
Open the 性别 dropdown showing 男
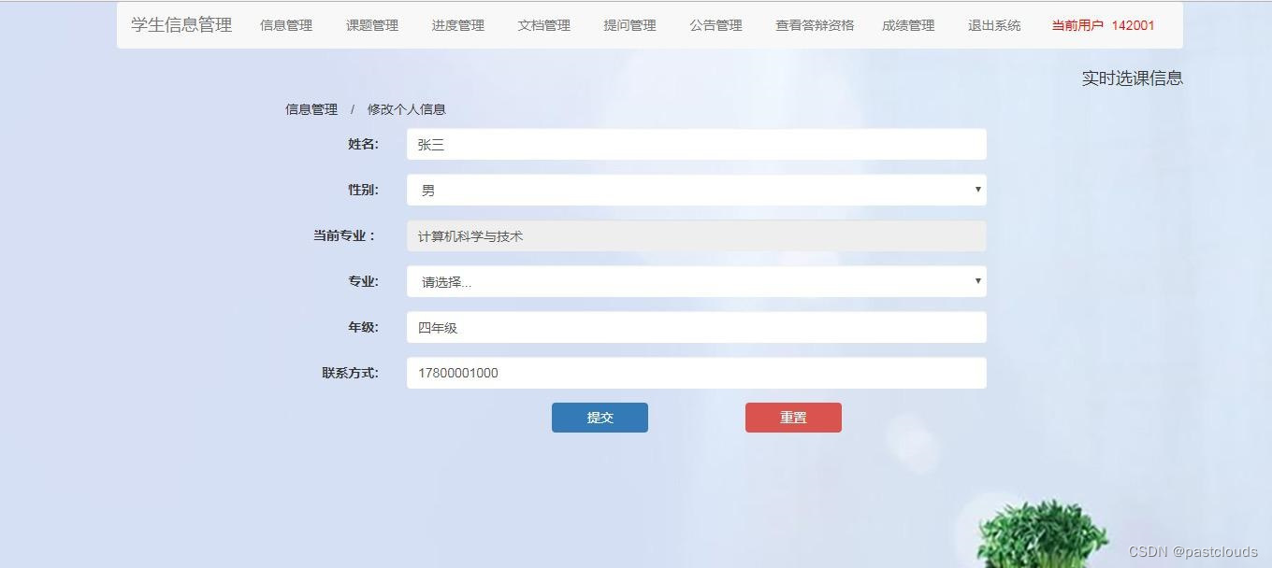[696, 190]
